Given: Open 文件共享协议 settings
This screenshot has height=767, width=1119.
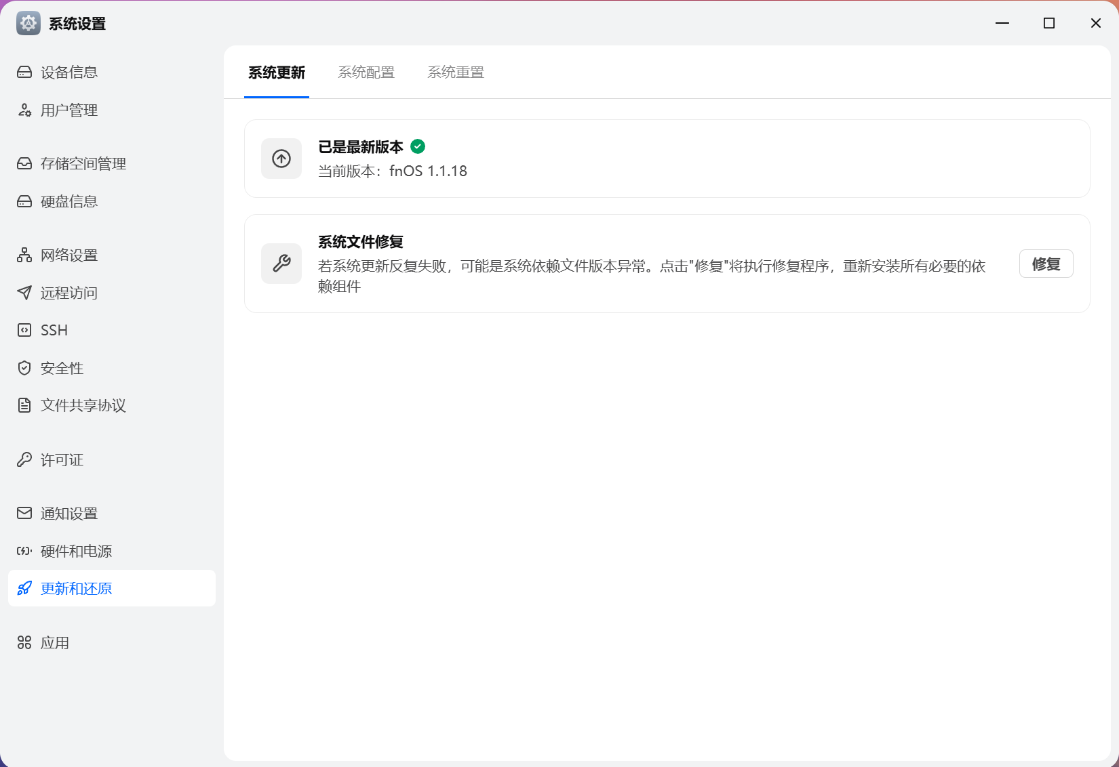Looking at the screenshot, I should pos(112,405).
